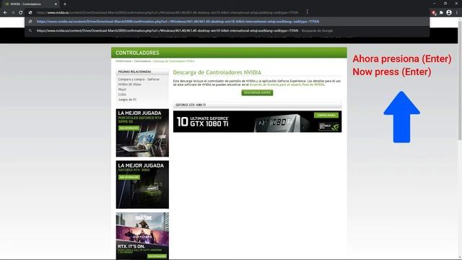Open the Juegos de PC sidebar link
Image resolution: width=462 pixels, height=260 pixels.
pyautogui.click(x=127, y=100)
